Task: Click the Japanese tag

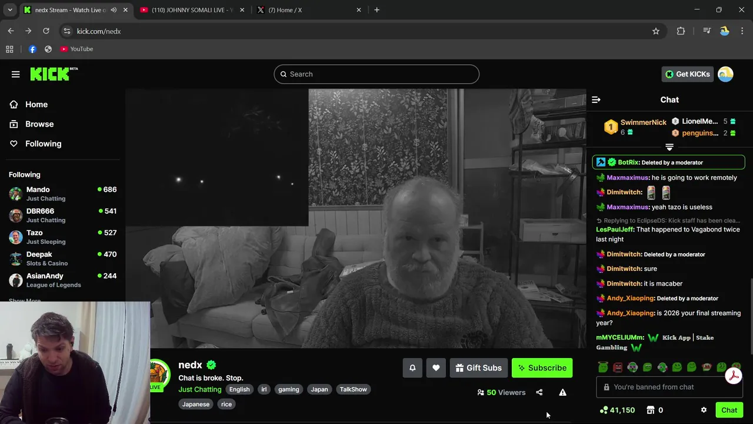Action: tap(196, 404)
